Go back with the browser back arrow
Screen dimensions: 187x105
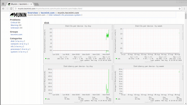pyautogui.click(x=3, y=9)
